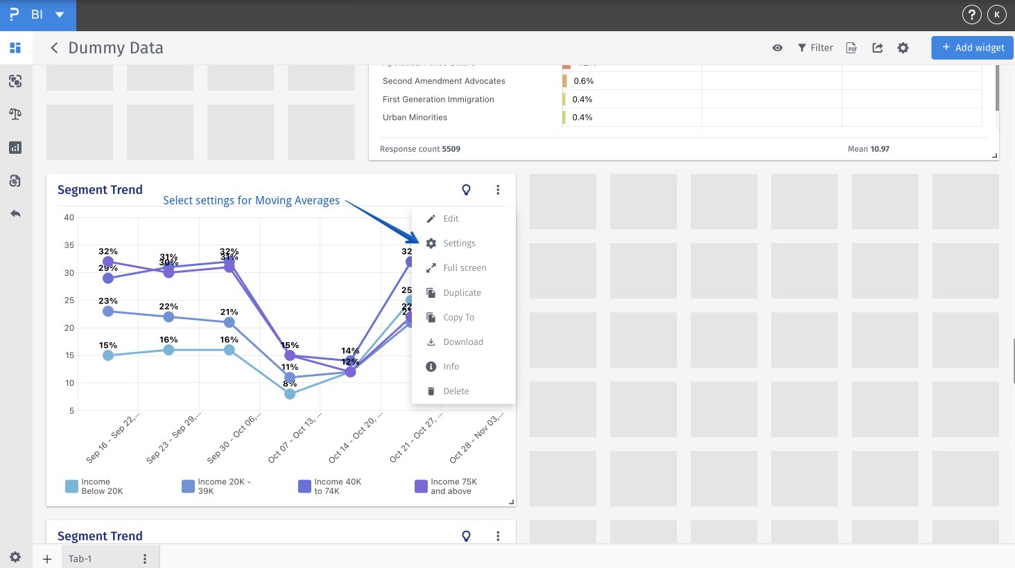Image resolution: width=1015 pixels, height=568 pixels.
Task: Click the Income 40K to 74K color swatch
Action: (x=304, y=486)
